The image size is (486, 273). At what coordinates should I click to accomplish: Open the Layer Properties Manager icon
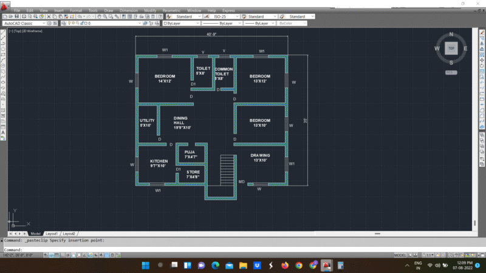(64, 23)
